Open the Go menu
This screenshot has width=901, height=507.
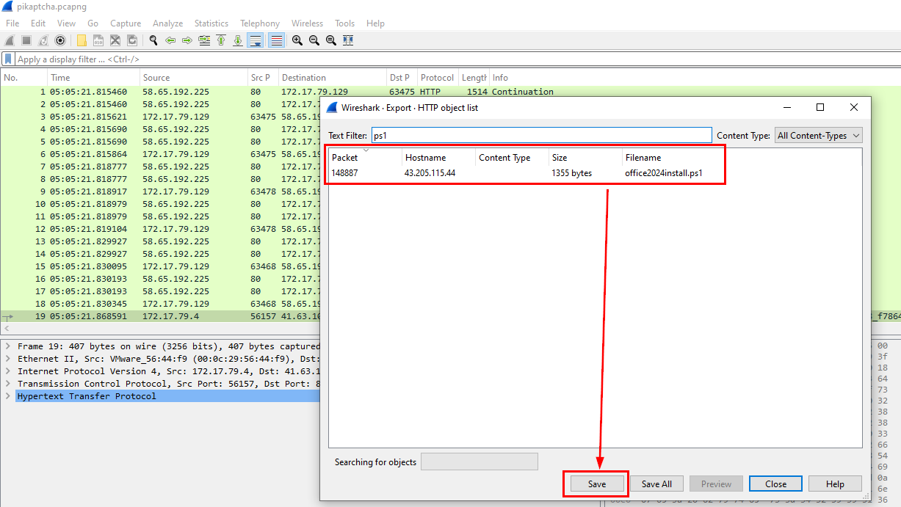93,23
